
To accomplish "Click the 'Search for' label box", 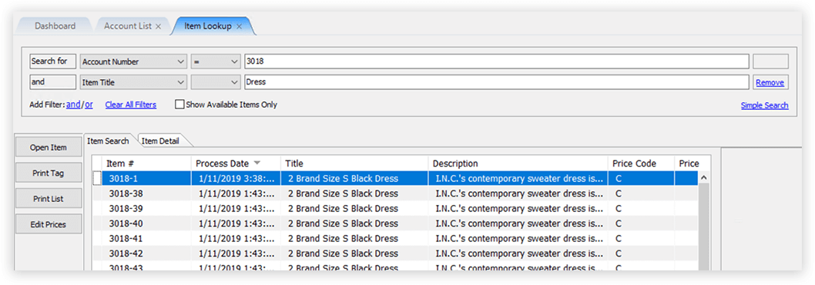I will 52,61.
